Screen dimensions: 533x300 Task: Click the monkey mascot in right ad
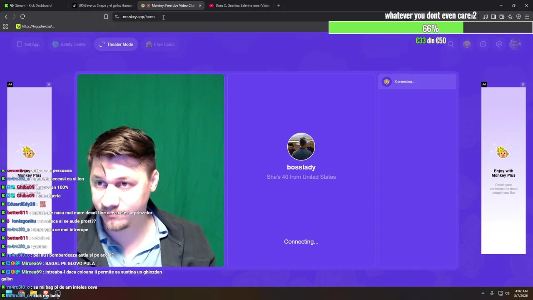(x=503, y=152)
